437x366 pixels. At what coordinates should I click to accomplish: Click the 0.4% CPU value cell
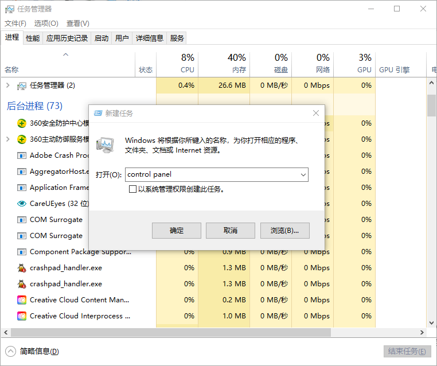tap(177, 85)
